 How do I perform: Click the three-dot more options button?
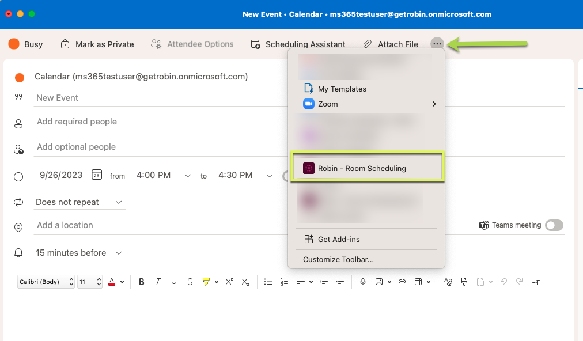tap(437, 44)
